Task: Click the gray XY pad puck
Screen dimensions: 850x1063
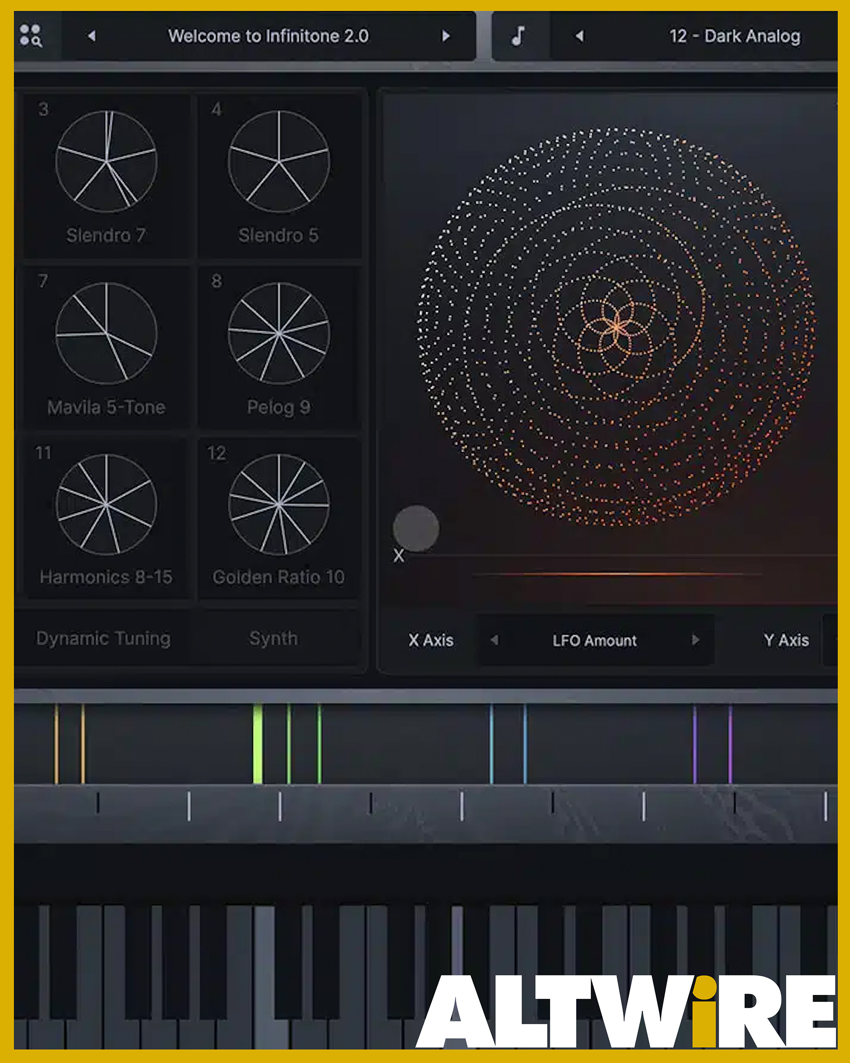Action: click(x=416, y=528)
